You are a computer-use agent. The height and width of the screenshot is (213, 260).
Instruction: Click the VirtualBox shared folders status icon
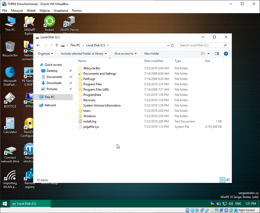tap(212, 210)
